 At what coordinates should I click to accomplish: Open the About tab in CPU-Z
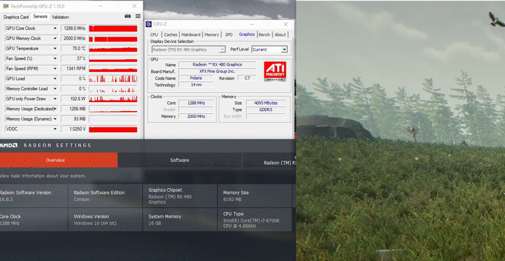point(280,35)
